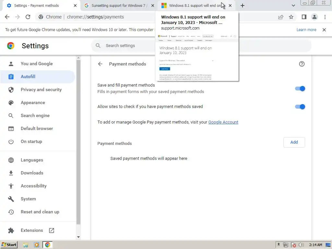
Task: Click Learn more in the update notice
Action: click(306, 30)
